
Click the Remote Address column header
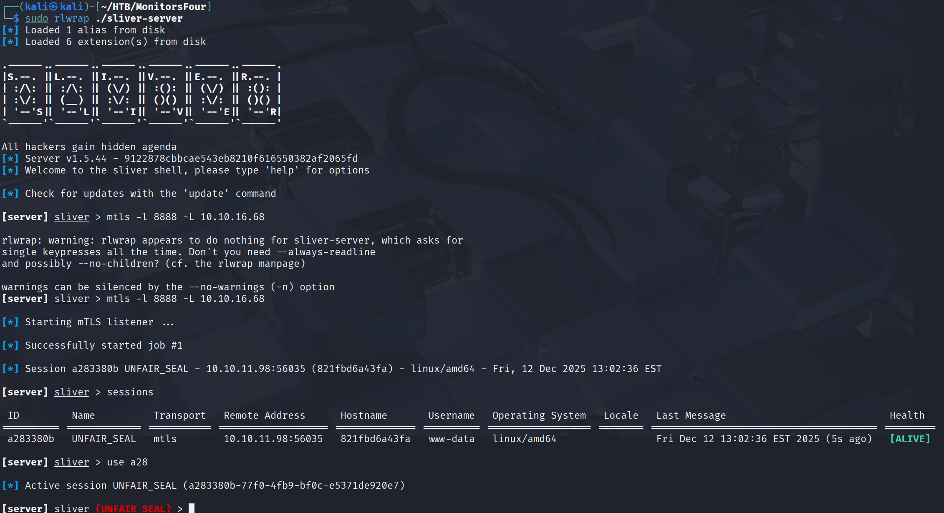264,415
